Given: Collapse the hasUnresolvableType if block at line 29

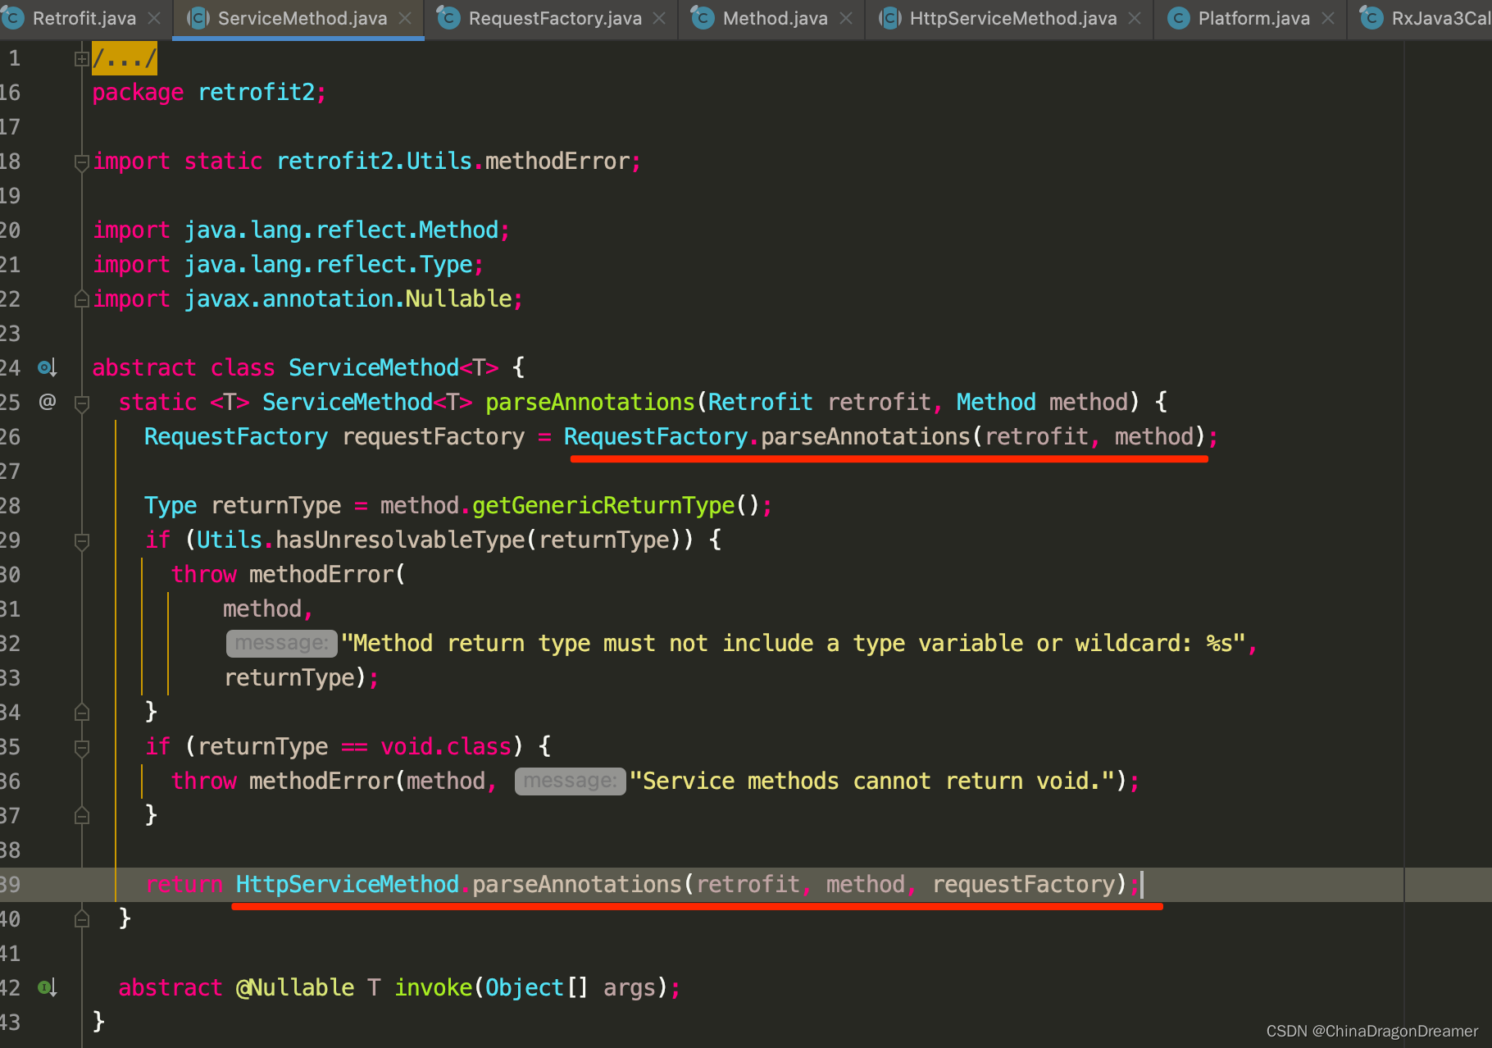Looking at the screenshot, I should click(x=81, y=540).
